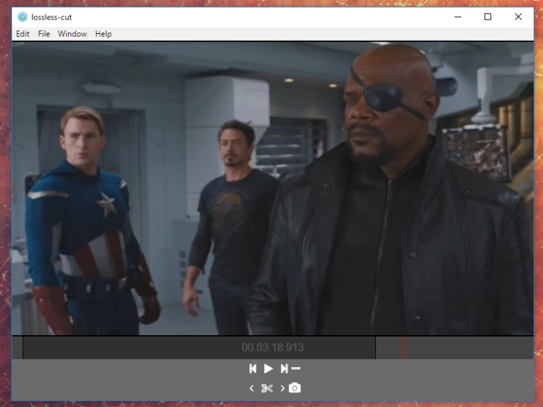Click the lossless-cut app icon in title bar
This screenshot has width=543, height=407.
click(23, 17)
